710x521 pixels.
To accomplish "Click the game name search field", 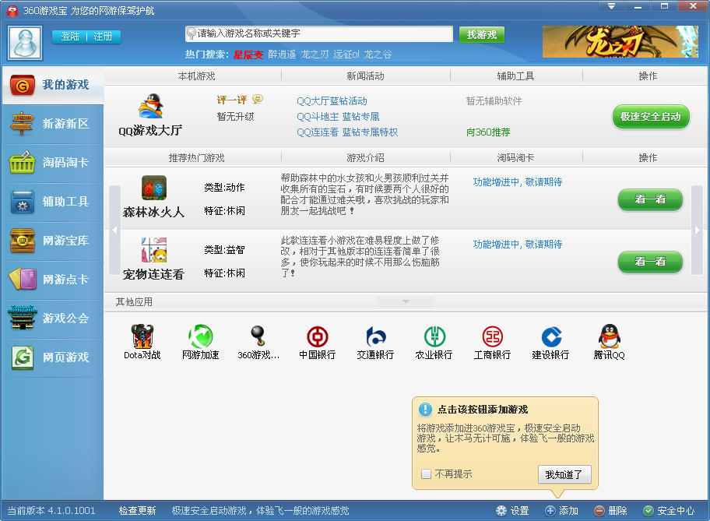I will click(318, 33).
